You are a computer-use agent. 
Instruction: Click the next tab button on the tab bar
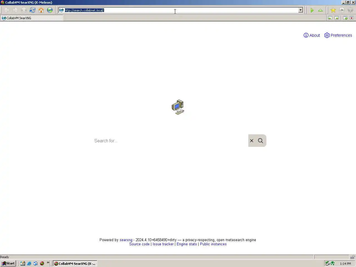pyautogui.click(x=337, y=18)
